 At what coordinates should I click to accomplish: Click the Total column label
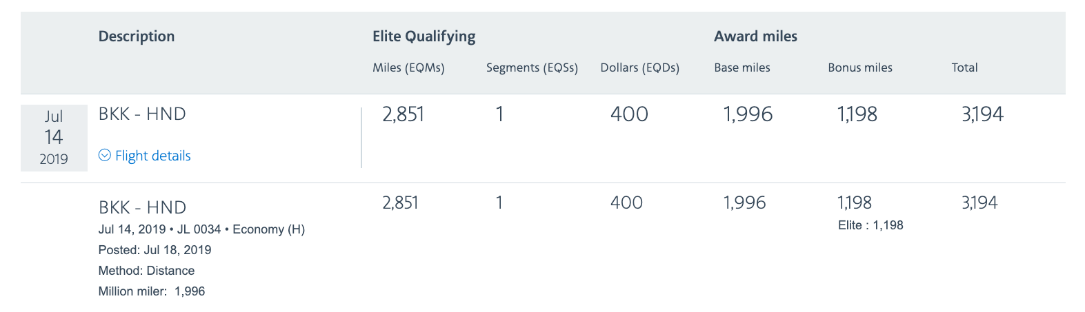964,67
